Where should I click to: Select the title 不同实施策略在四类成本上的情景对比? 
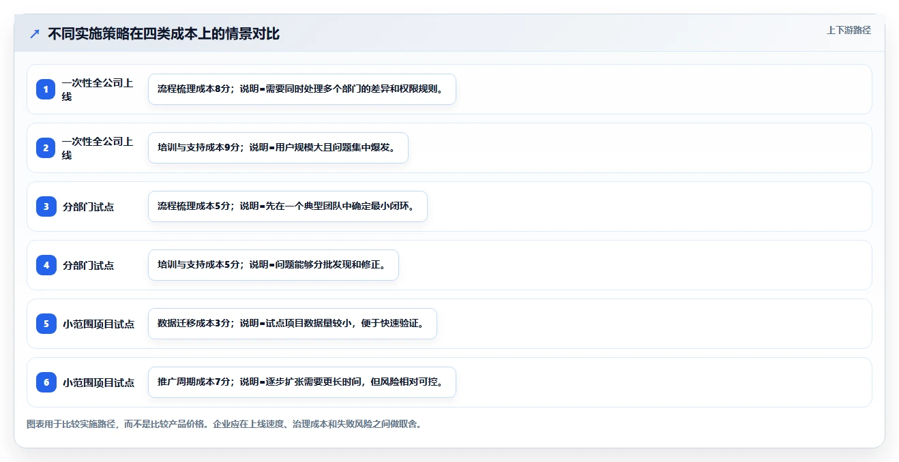(164, 34)
